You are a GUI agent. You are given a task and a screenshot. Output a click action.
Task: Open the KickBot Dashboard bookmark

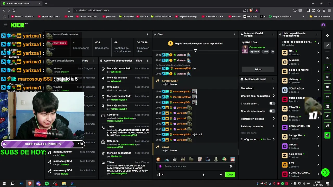tap(161, 16)
